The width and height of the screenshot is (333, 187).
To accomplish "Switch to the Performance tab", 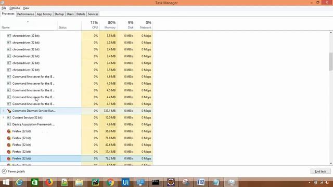I will [x=25, y=14].
